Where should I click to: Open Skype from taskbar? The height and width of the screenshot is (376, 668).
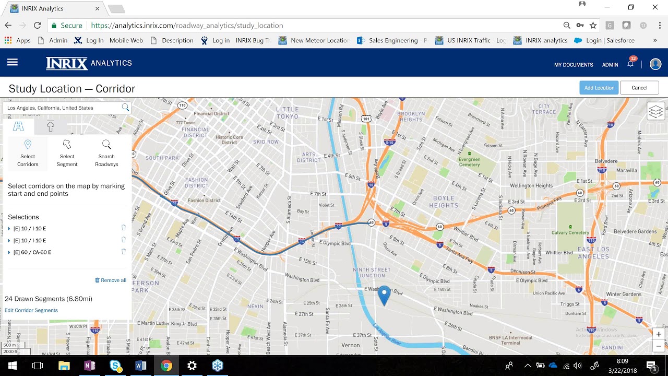tap(115, 366)
